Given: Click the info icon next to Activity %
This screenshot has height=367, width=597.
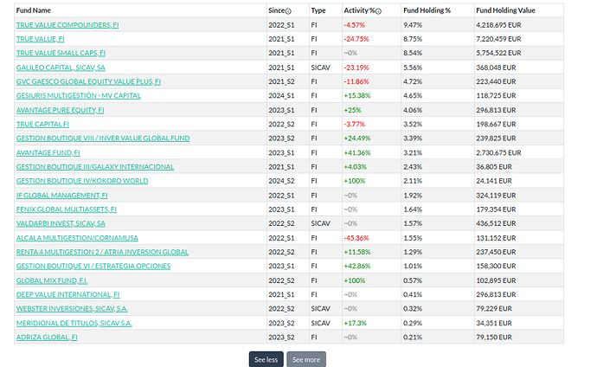Looking at the screenshot, I should pyautogui.click(x=378, y=11).
